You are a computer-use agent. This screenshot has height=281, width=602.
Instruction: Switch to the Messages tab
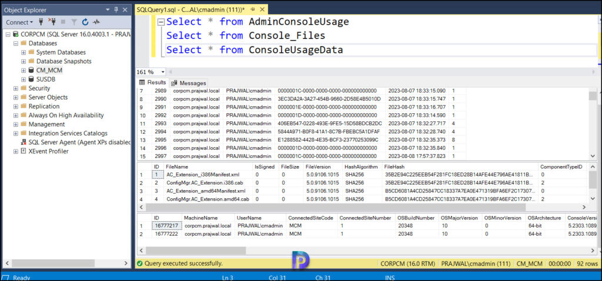[189, 83]
